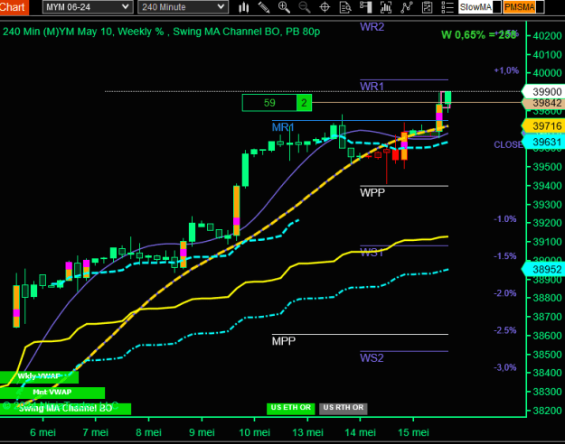Activate the zoom out magnifier
Screen dimensions: 565x444
(x=305, y=7)
